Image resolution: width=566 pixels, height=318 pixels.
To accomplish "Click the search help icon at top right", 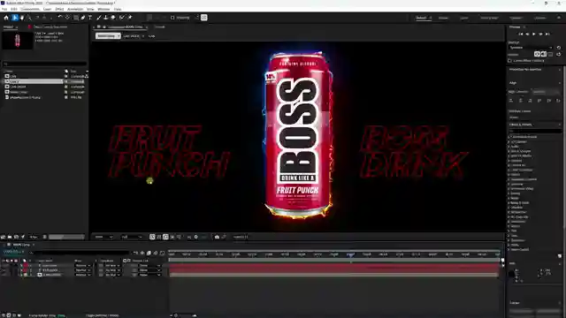I will pyautogui.click(x=559, y=18).
